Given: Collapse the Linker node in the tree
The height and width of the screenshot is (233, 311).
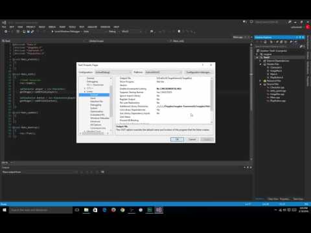Looking at the screenshot, I should (x=85, y=91).
